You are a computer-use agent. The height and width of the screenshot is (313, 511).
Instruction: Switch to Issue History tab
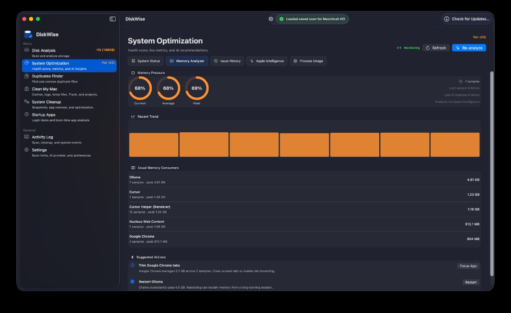coord(227,61)
